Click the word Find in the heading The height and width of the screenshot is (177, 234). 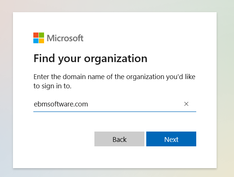tap(44, 58)
